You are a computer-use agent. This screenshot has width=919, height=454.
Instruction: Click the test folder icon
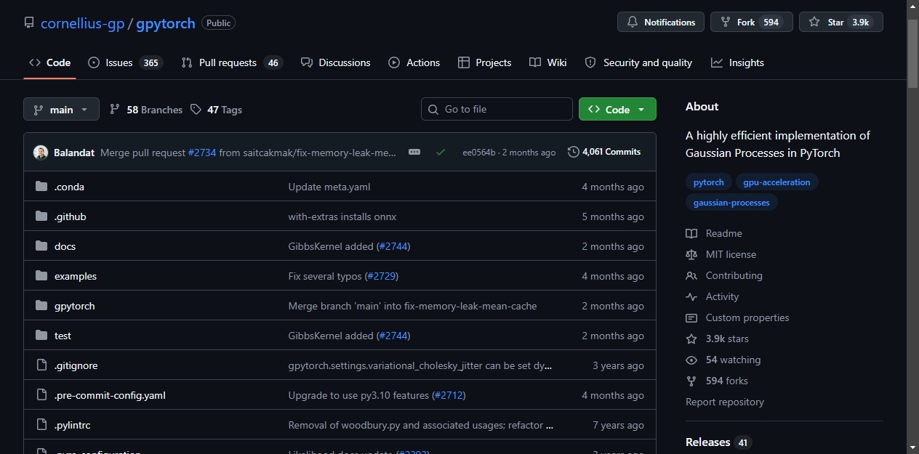41,336
